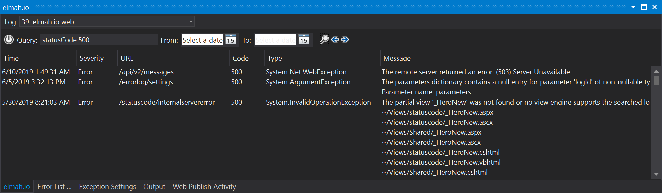
Task: Click the '(503) Server Unavailable' message
Action: [477, 72]
